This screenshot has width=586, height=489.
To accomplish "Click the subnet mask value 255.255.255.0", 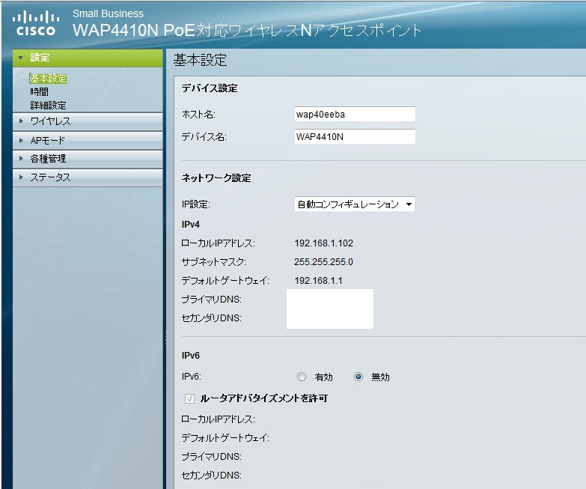I will pyautogui.click(x=323, y=262).
